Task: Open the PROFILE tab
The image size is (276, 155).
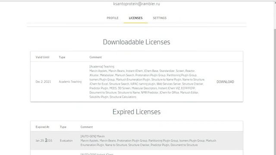Action: (x=113, y=18)
